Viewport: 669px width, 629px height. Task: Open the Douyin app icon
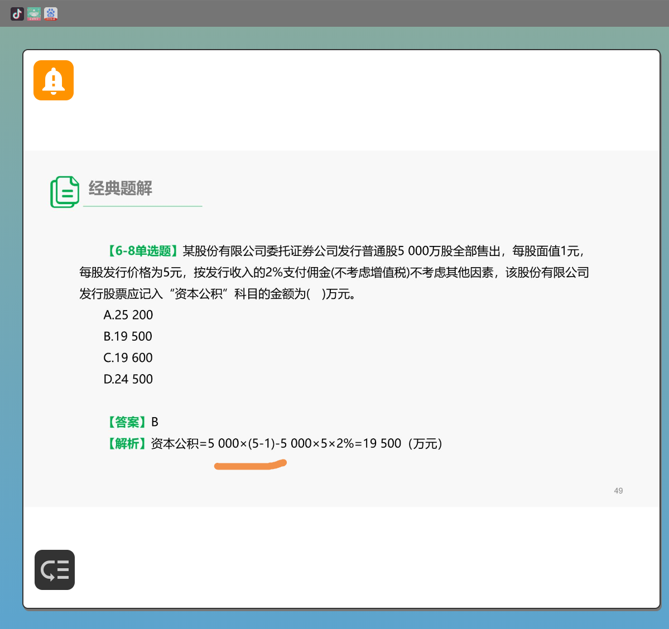tap(17, 14)
